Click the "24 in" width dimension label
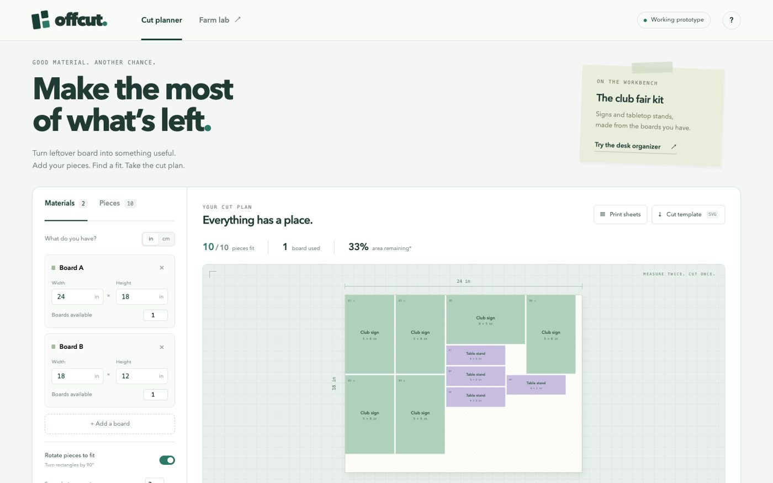The image size is (773, 483). coord(463,282)
